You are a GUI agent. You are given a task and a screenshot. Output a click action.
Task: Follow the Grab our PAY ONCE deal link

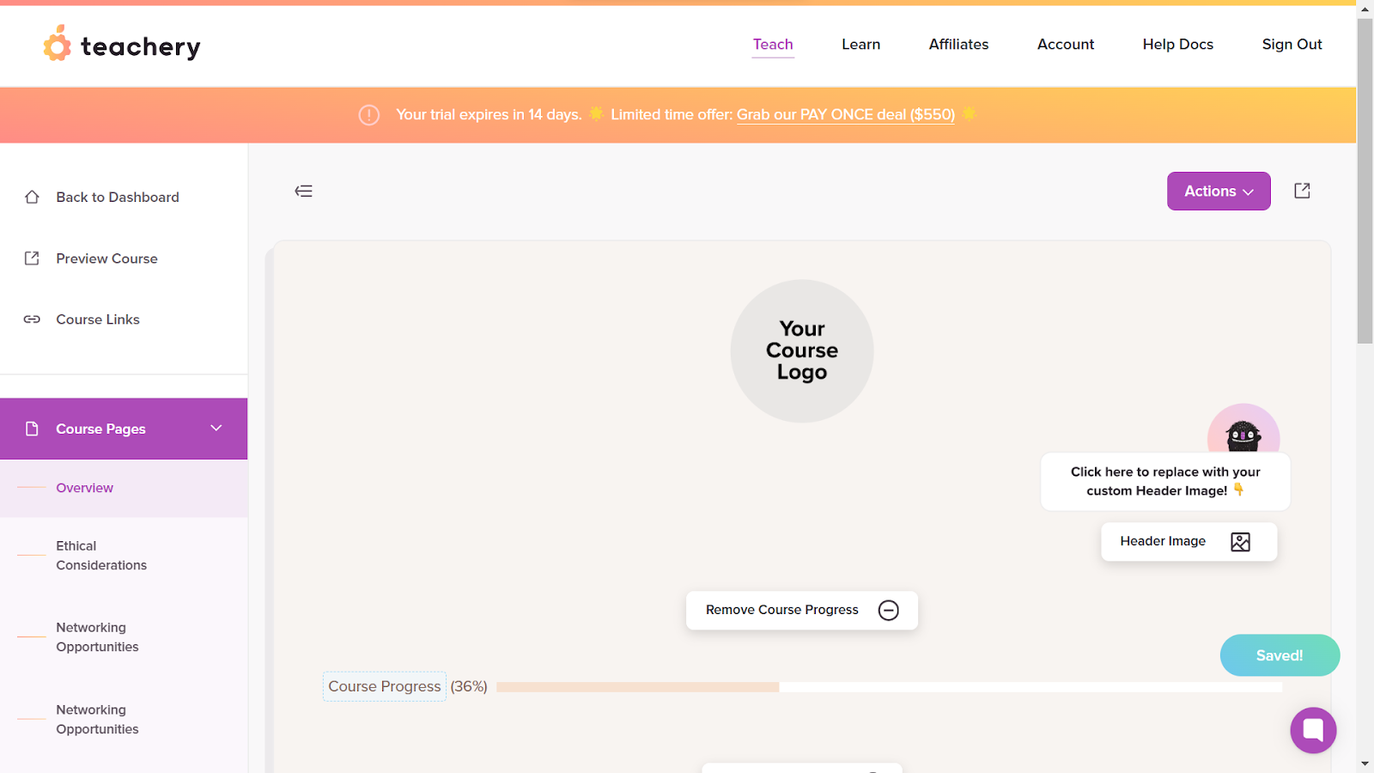pyautogui.click(x=845, y=114)
